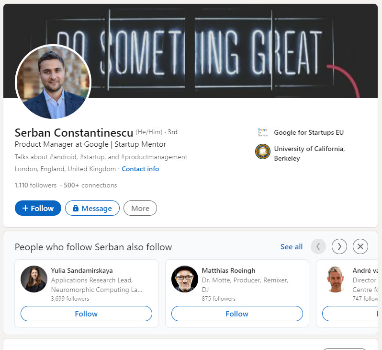382x350 pixels.
Task: Follow Matthias Roeingh
Action: click(x=237, y=314)
